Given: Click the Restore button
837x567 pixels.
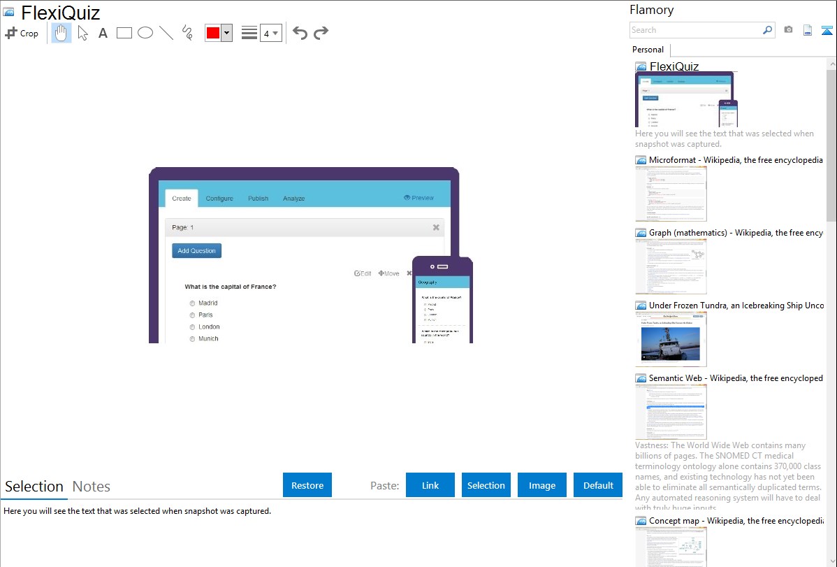Looking at the screenshot, I should coord(307,485).
